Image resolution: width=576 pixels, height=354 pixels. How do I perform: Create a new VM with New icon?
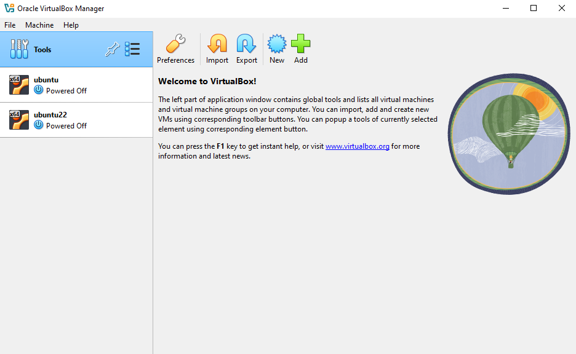pos(277,44)
